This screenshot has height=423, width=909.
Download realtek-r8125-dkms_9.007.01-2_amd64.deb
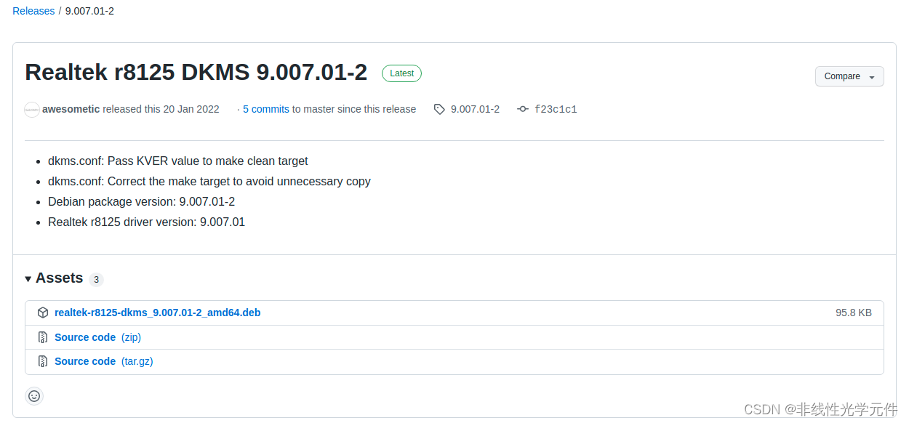tap(157, 313)
